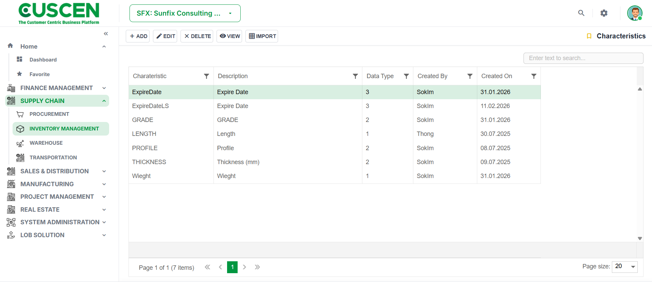
Task: Click the VIEW eye button
Action: (229, 36)
